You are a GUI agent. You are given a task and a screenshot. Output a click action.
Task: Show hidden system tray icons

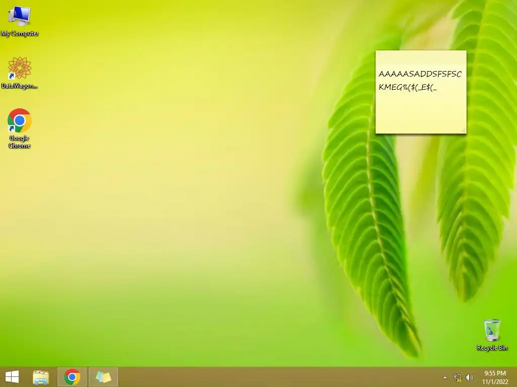coord(445,377)
